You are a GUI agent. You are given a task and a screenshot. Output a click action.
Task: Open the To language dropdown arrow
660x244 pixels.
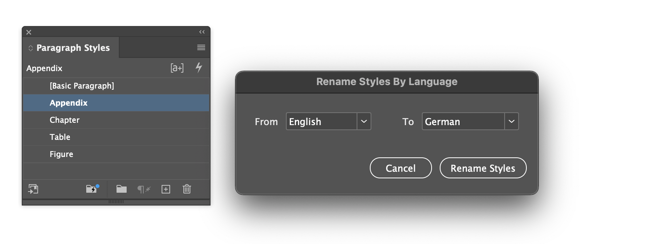click(x=512, y=121)
